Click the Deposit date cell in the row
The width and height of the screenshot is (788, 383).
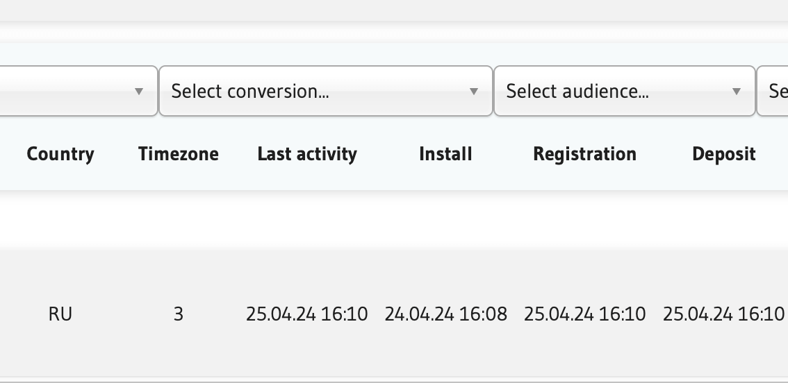723,314
